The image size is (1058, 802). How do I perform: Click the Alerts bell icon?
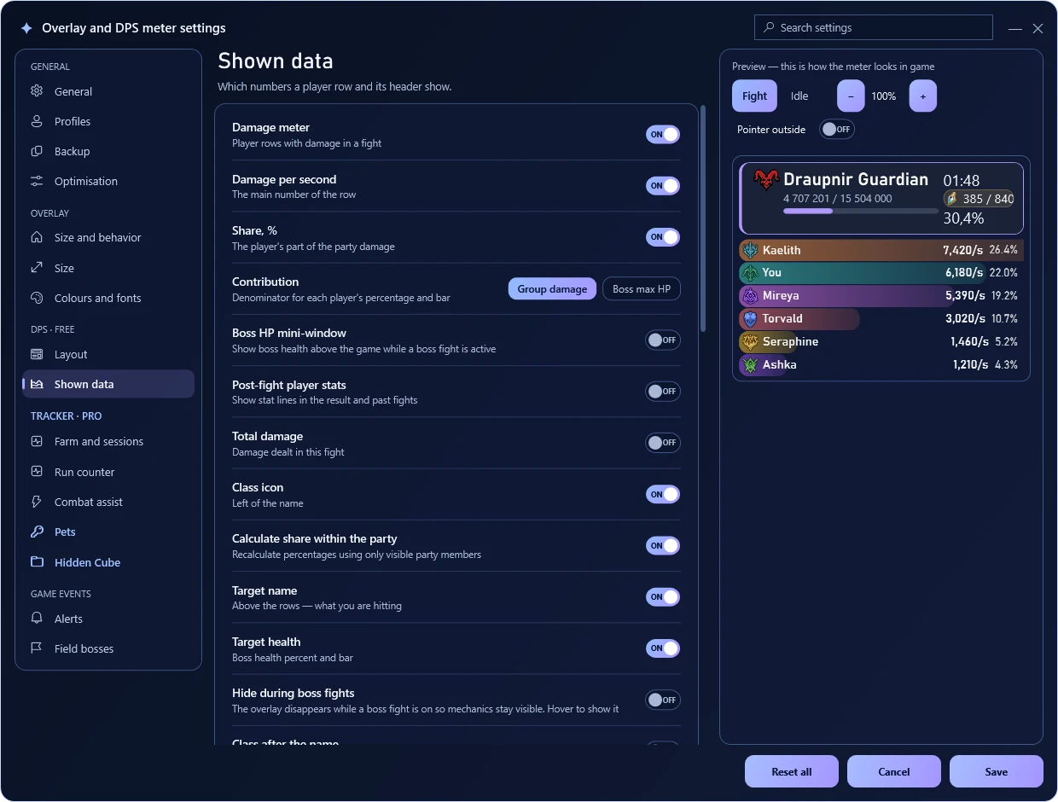[x=37, y=619]
